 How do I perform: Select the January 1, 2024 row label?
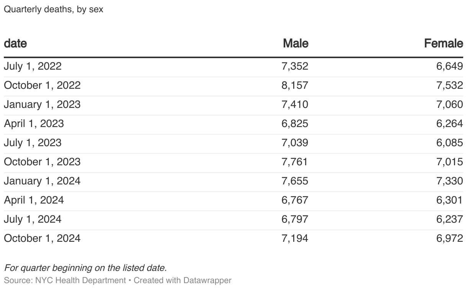tap(42, 181)
